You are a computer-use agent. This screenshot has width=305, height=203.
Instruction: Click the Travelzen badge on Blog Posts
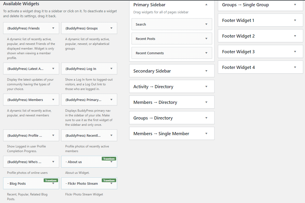pos(51,181)
